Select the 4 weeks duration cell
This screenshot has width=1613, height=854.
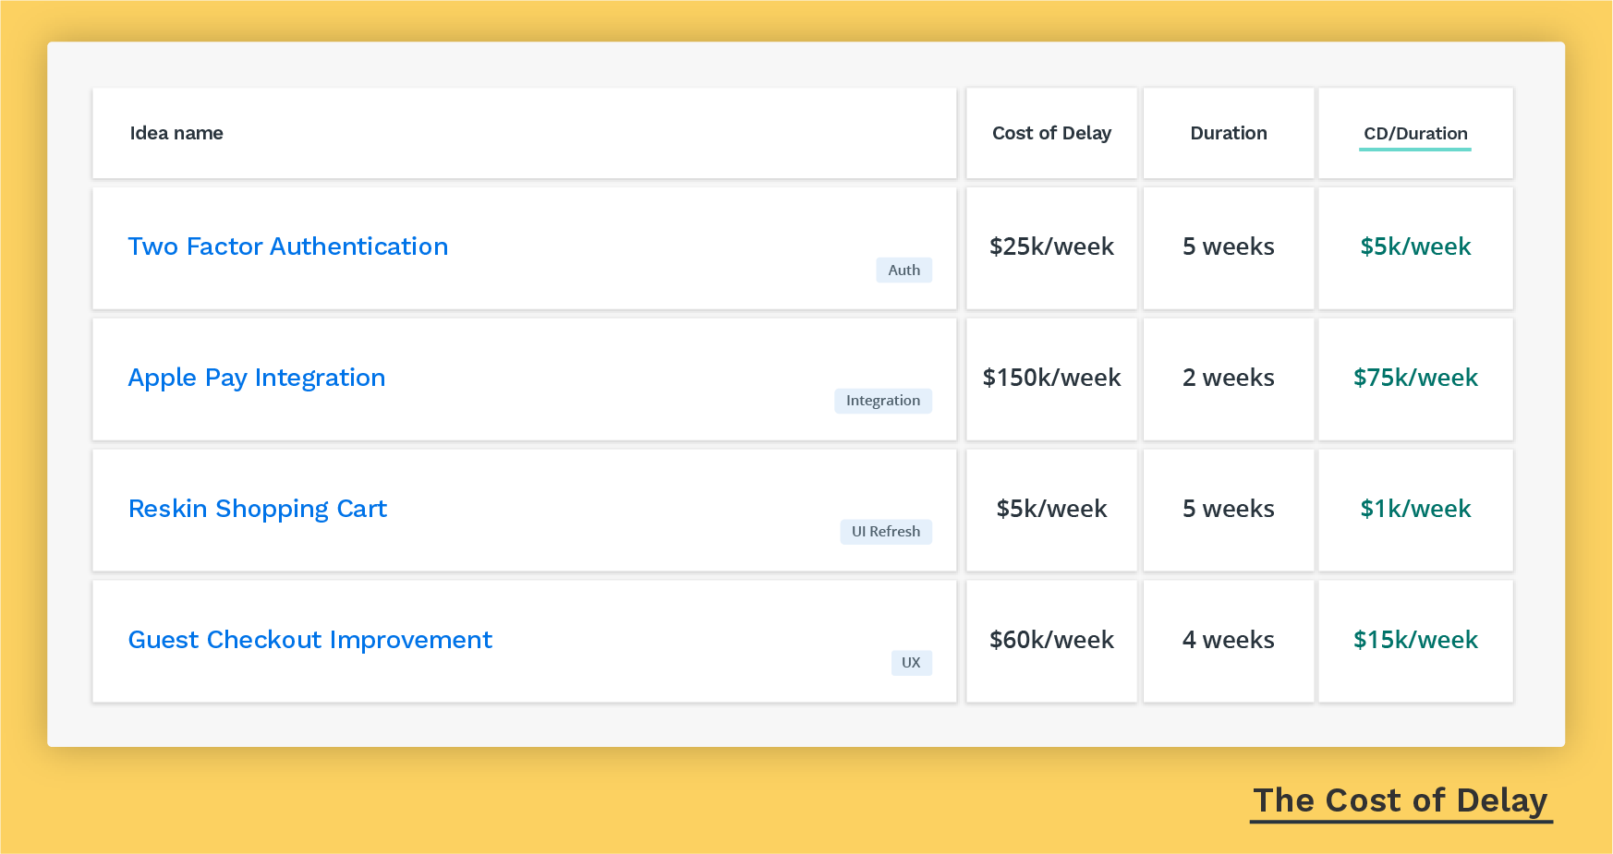[x=1228, y=640]
